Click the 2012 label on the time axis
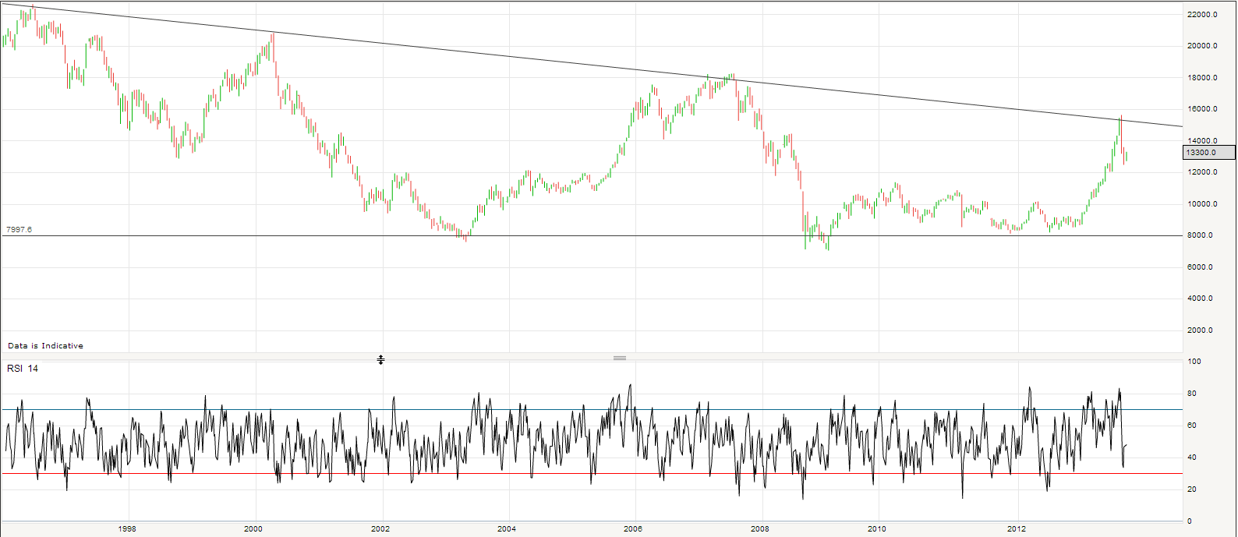The image size is (1238, 537). click(x=1017, y=529)
